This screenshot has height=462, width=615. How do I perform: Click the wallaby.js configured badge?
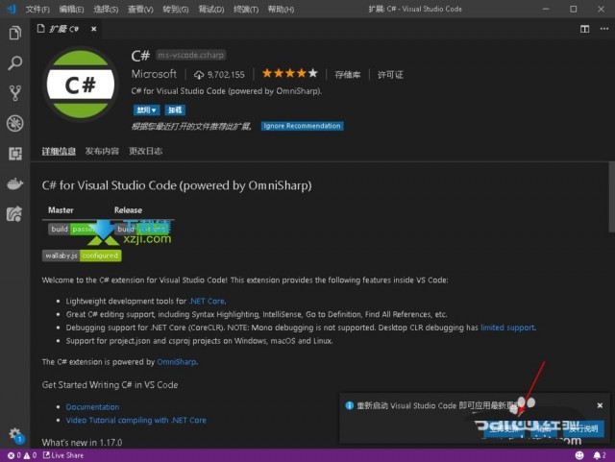pos(82,255)
